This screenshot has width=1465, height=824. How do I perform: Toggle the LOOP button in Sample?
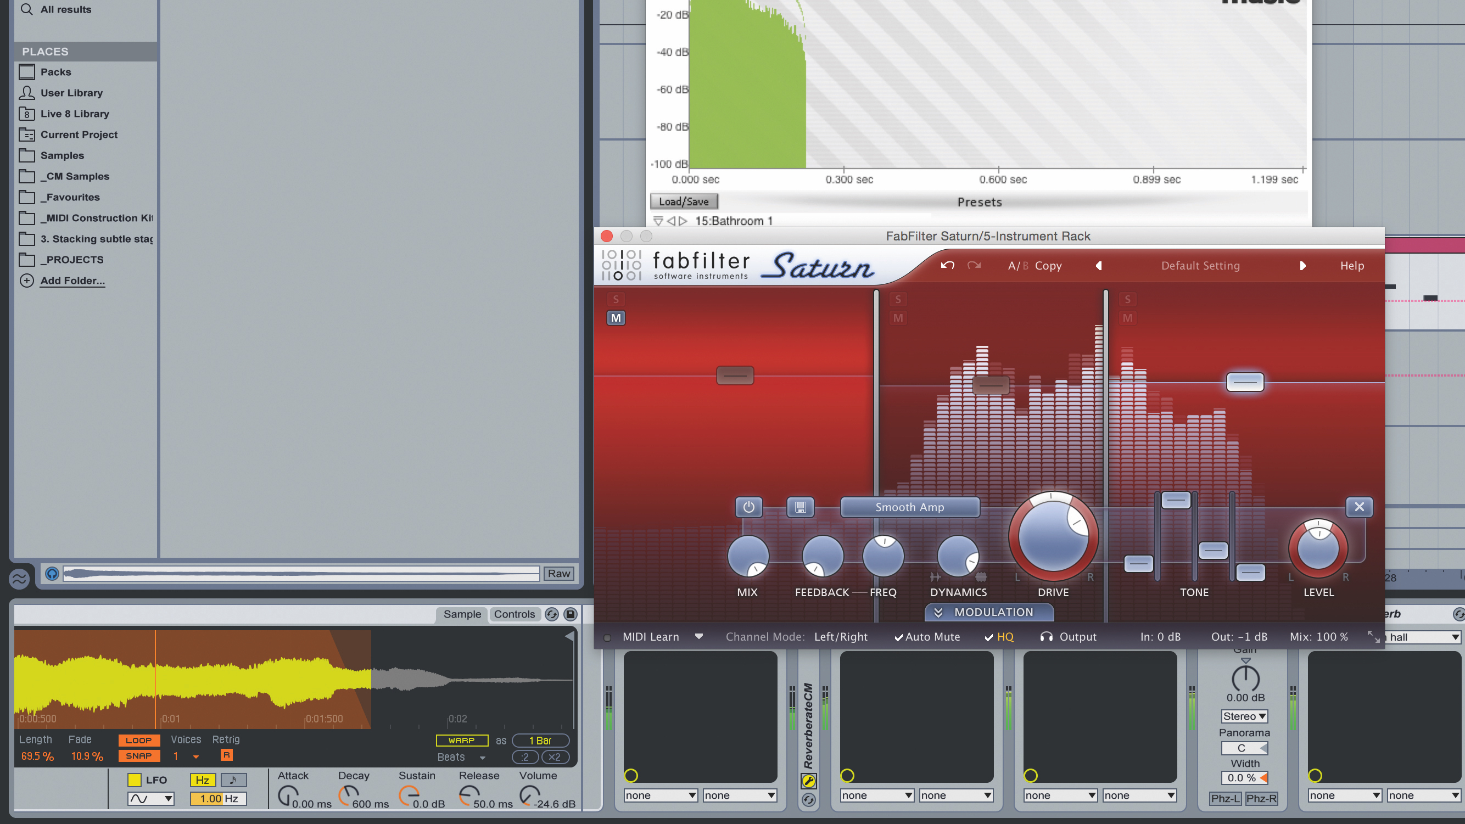[x=139, y=740]
